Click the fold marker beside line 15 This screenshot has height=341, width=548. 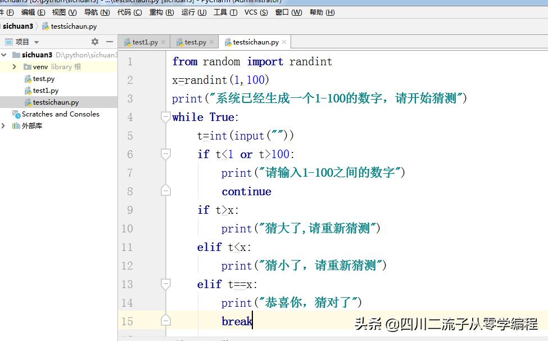coord(165,321)
